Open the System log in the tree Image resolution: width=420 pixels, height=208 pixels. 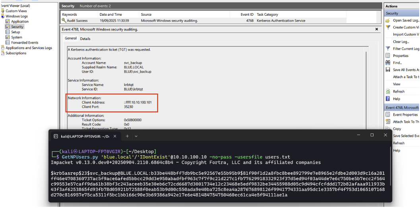(x=16, y=37)
